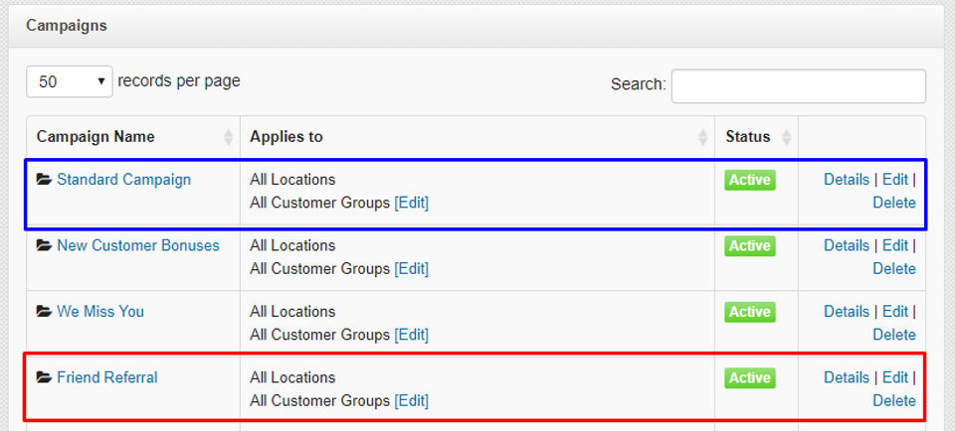Open the Standard Campaign link

pyautogui.click(x=123, y=180)
